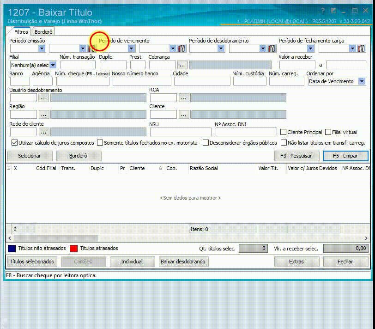375x329 pixels.
Task: Click the red Títulos atrasados swatch
Action: tap(74, 249)
